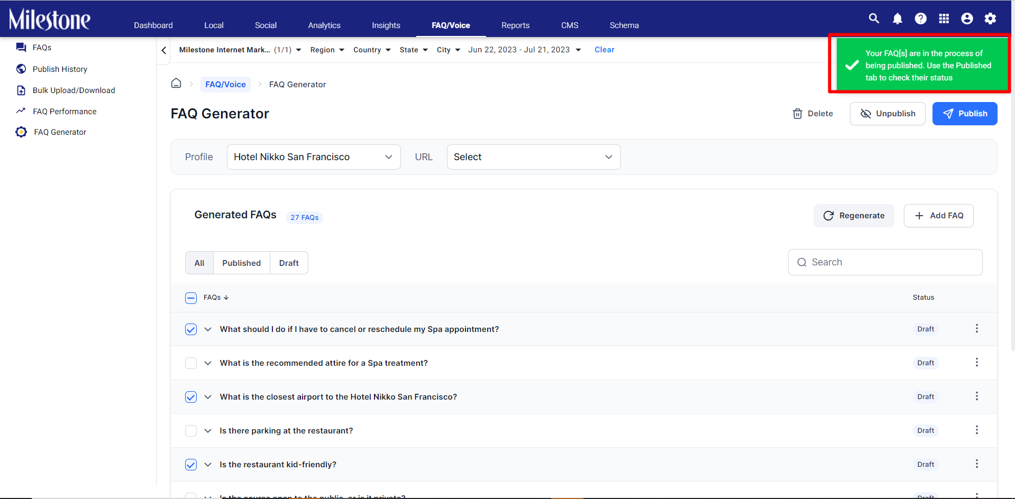Expand the kid-friendly restaurant FAQ row
This screenshot has height=499, width=1015.
click(x=208, y=465)
